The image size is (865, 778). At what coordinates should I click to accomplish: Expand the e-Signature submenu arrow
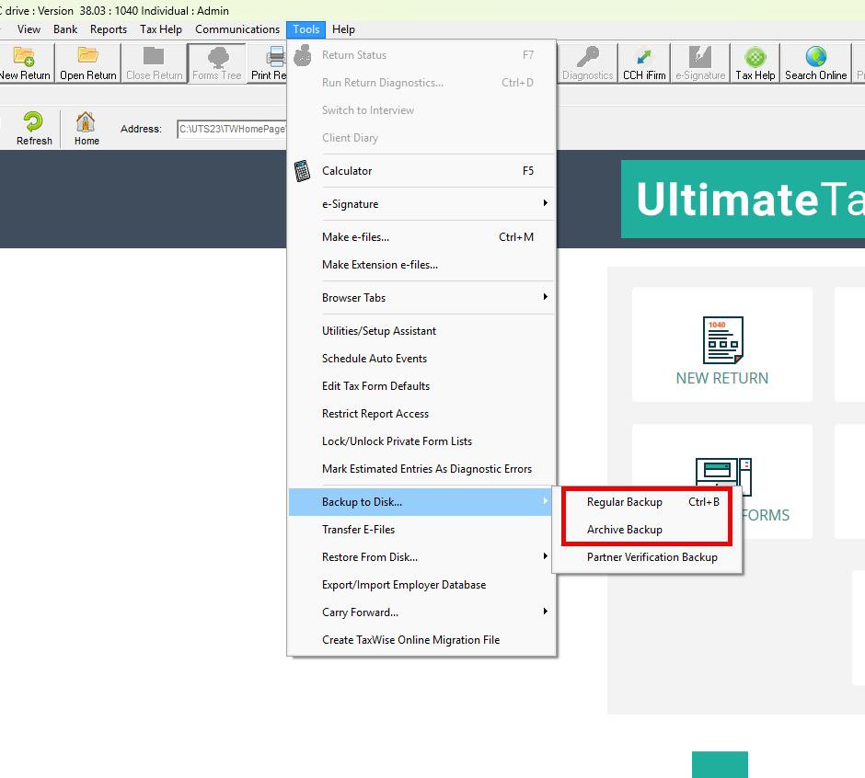pyautogui.click(x=545, y=203)
